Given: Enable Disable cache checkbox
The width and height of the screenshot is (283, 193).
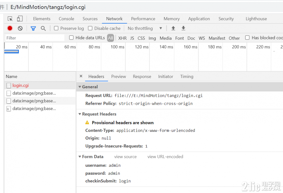Looking at the screenshot, I should point(90,28).
